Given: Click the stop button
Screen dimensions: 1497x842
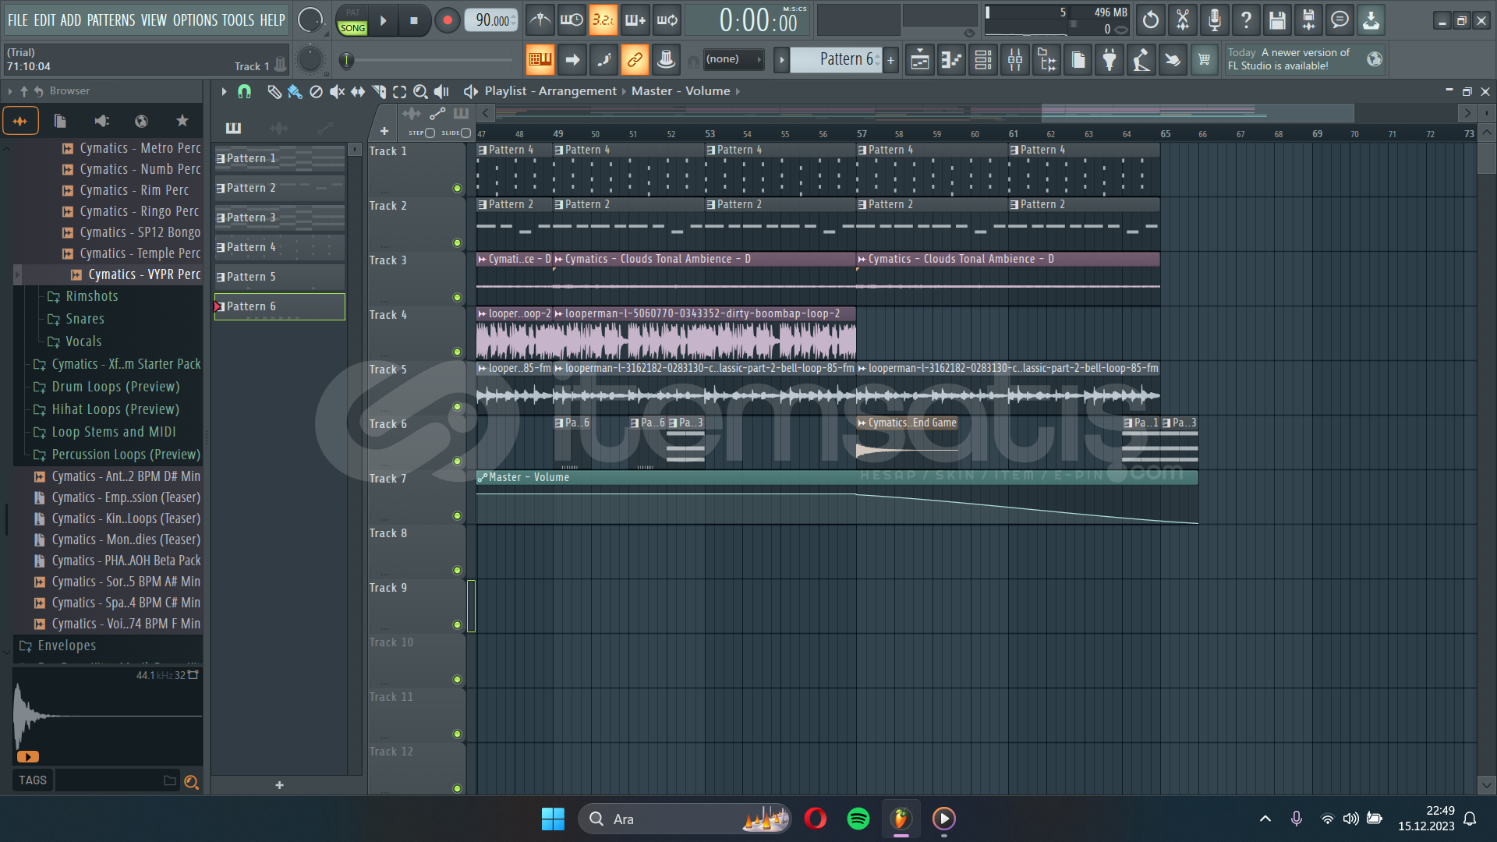Looking at the screenshot, I should pyautogui.click(x=414, y=21).
